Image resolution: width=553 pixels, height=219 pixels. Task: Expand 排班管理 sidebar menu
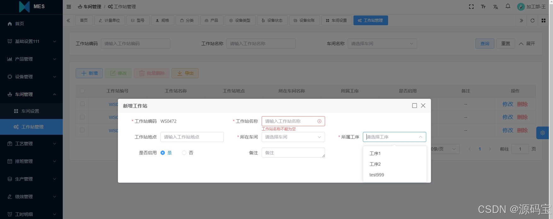[31, 161]
